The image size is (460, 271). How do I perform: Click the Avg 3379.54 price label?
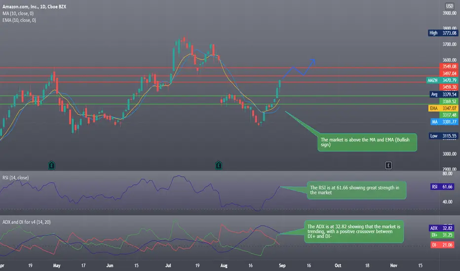(x=443, y=94)
